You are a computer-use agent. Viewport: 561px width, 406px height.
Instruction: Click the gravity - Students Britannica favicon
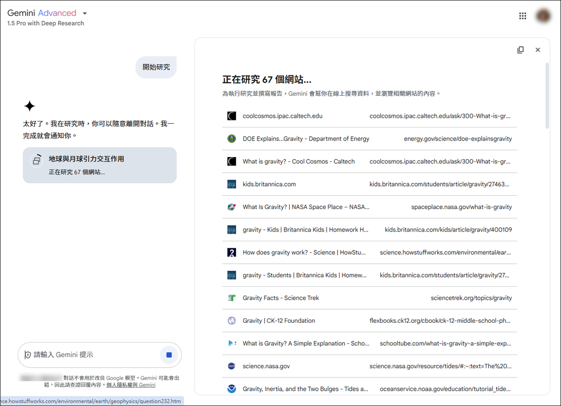(x=232, y=275)
